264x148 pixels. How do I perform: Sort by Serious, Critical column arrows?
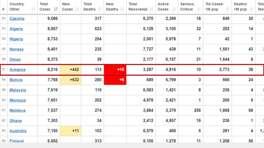[199, 9]
